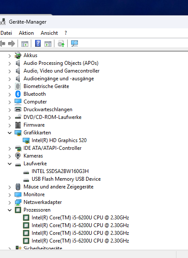Click the Computer monitor icon
188x258 pixels.
pyautogui.click(x=18, y=102)
